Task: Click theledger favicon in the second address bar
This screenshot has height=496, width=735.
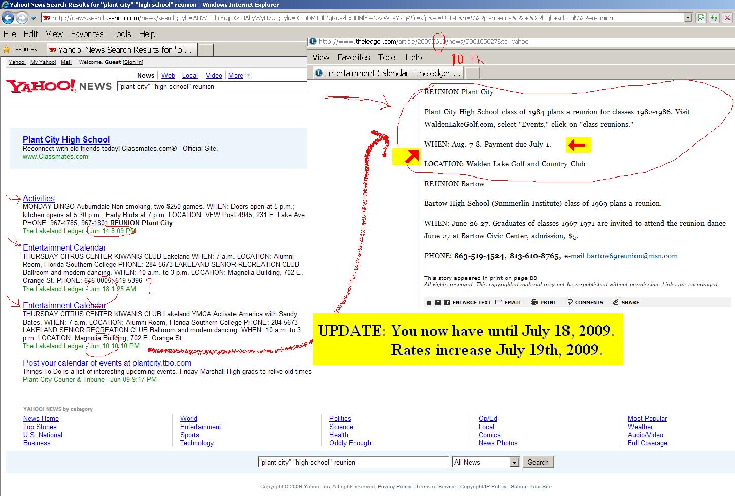Action: click(x=313, y=41)
